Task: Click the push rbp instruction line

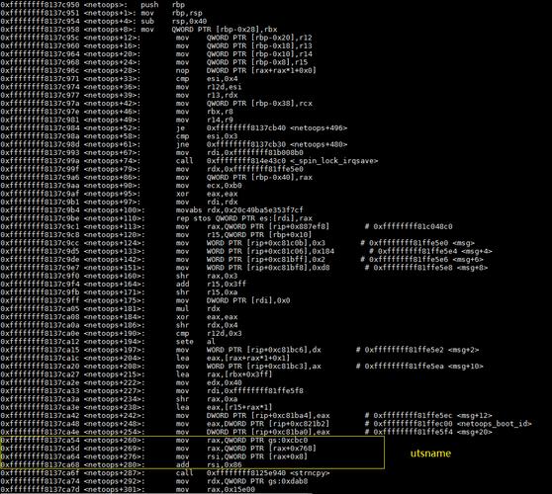Action: (x=93, y=5)
